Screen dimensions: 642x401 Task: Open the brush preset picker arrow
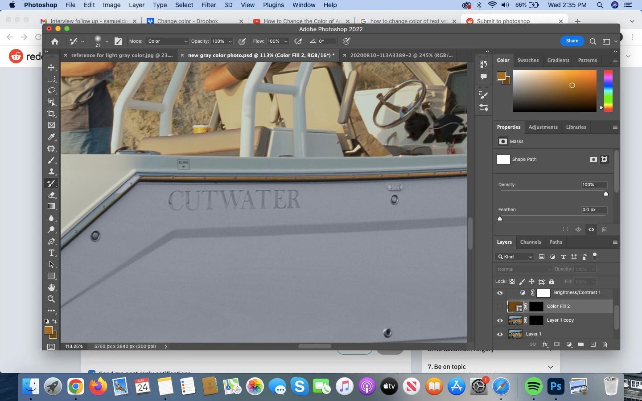tap(107, 41)
